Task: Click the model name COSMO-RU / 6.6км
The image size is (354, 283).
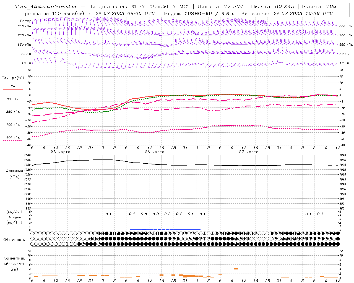Action: [210, 14]
